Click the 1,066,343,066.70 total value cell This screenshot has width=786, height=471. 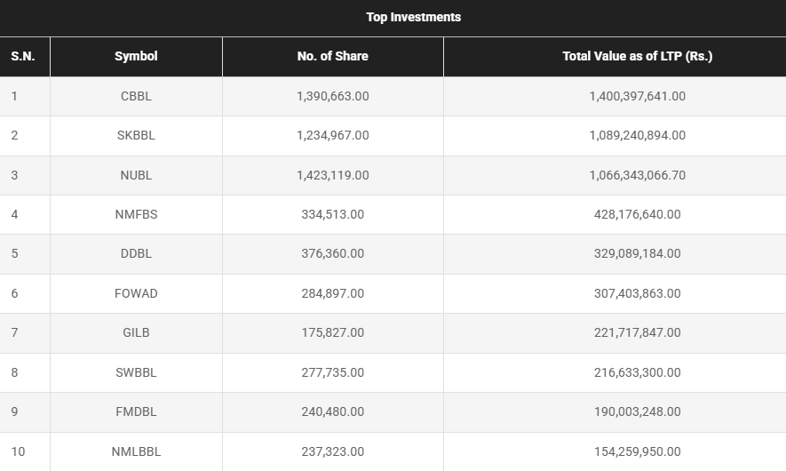click(637, 175)
